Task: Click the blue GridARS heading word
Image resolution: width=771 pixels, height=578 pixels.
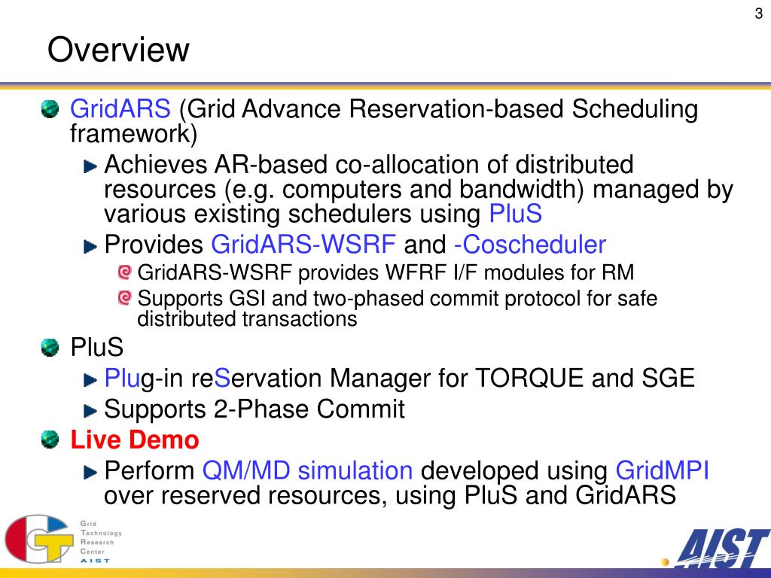Action: coord(120,108)
